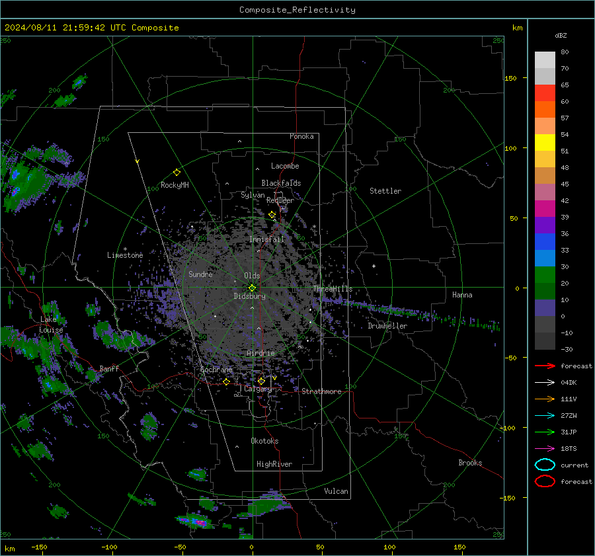Click the white plus marker west of Hanna
The width and height of the screenshot is (595, 556).
point(374,266)
